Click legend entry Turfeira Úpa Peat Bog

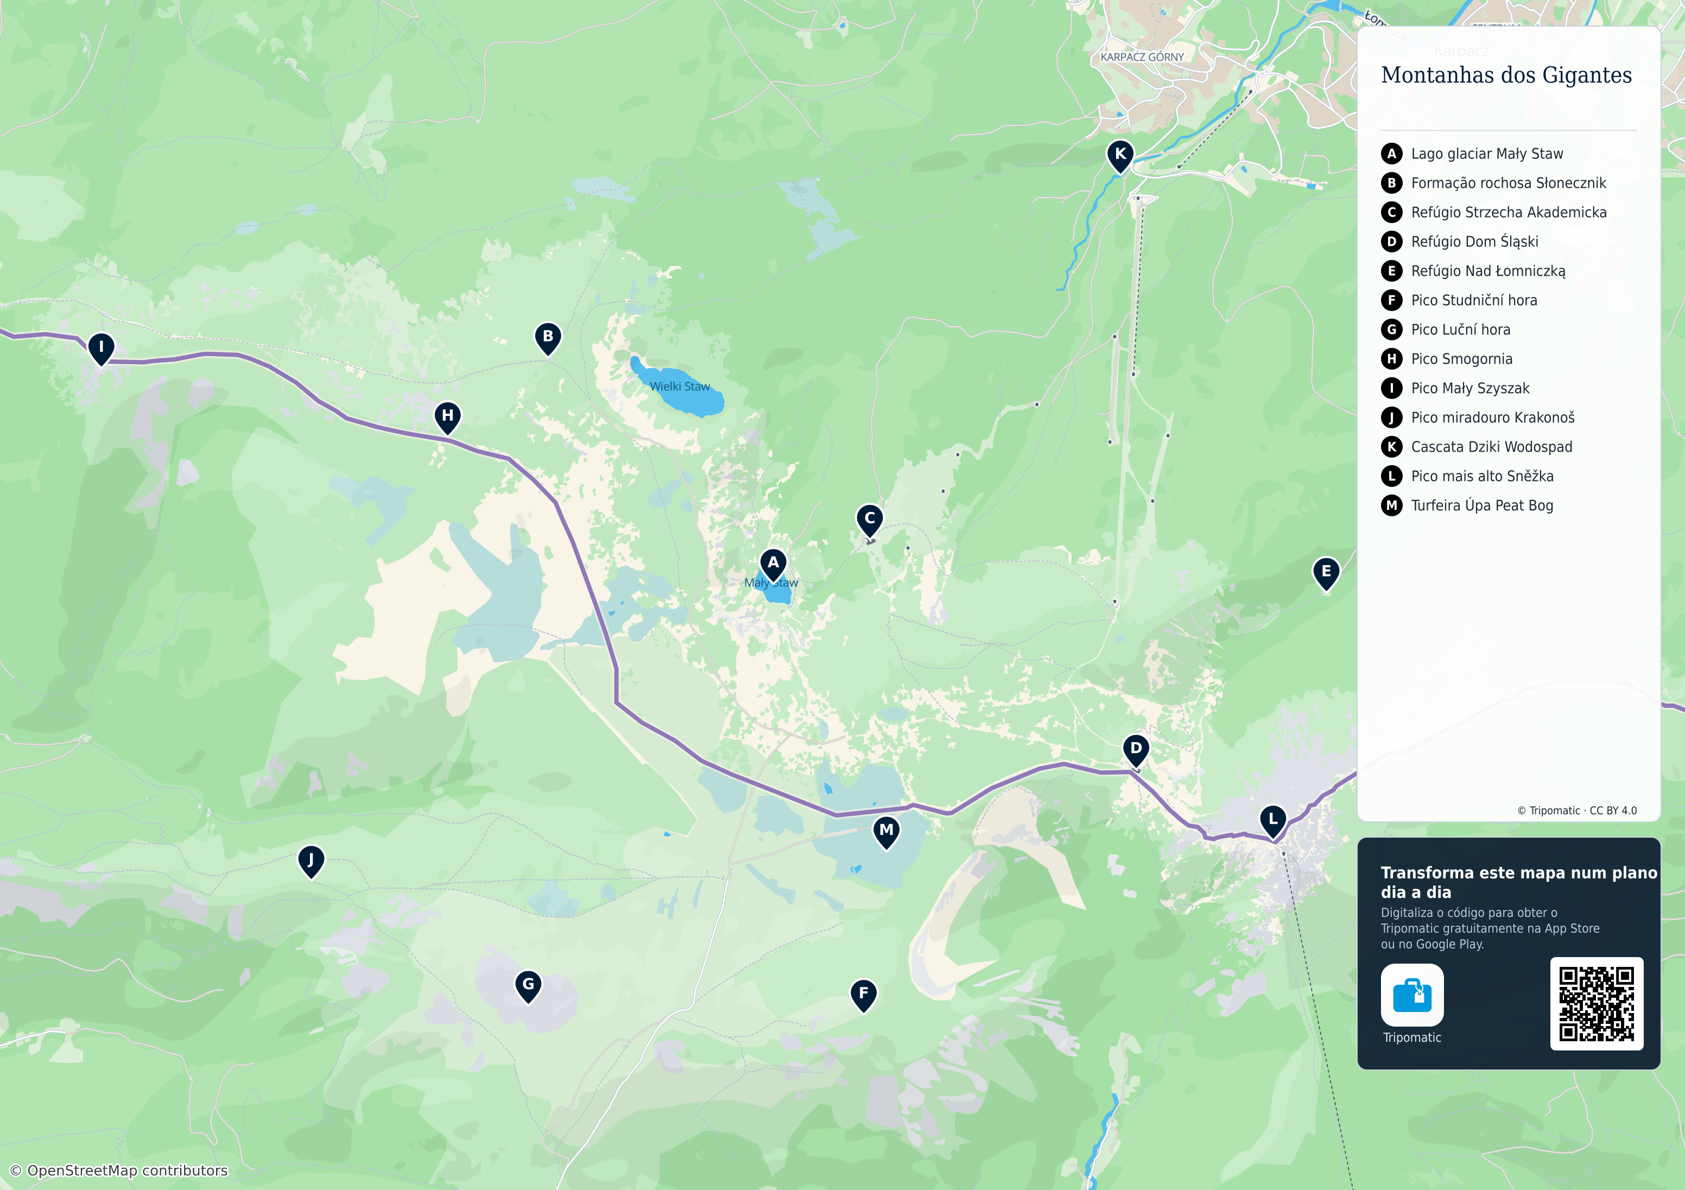[x=1467, y=505]
